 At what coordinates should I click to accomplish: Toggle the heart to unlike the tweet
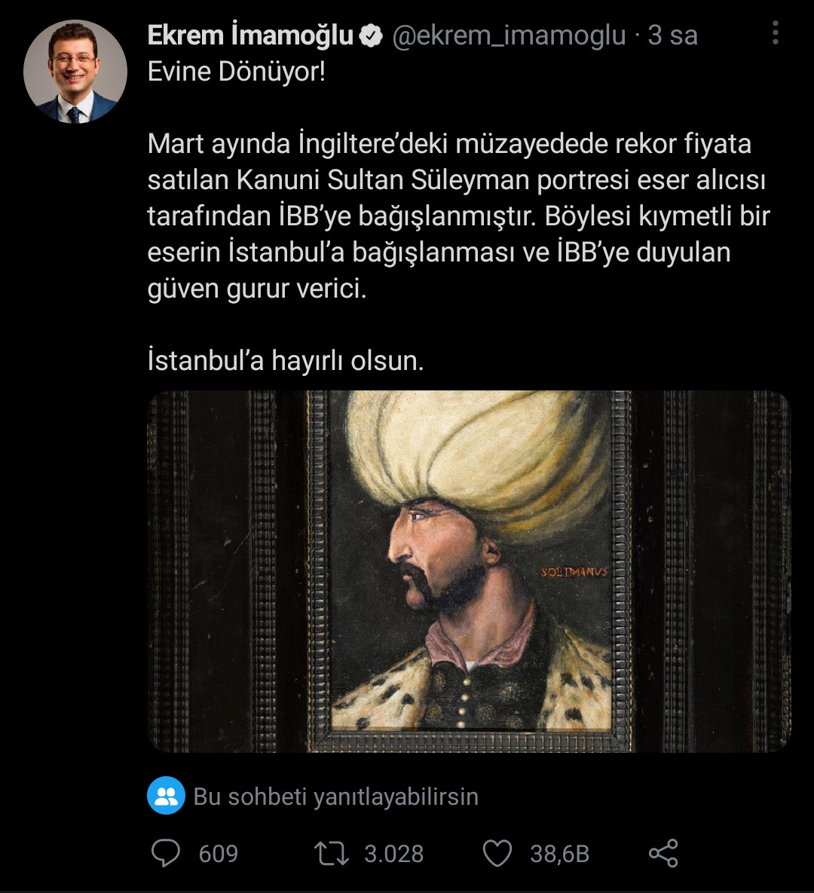coord(496,854)
